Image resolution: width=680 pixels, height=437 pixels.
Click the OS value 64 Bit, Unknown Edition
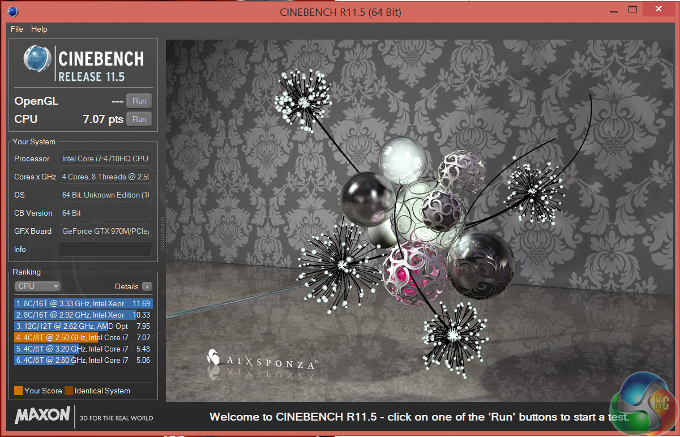tap(106, 195)
